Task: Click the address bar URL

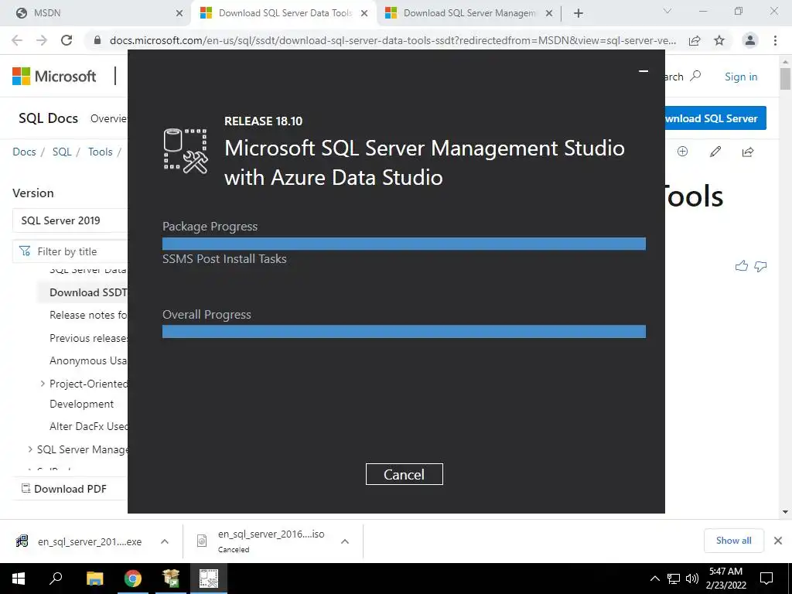Action: (x=392, y=40)
